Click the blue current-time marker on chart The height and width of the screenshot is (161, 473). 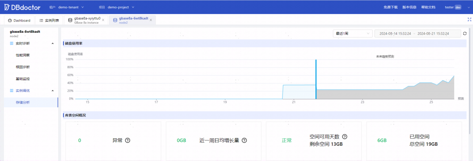pos(316,79)
